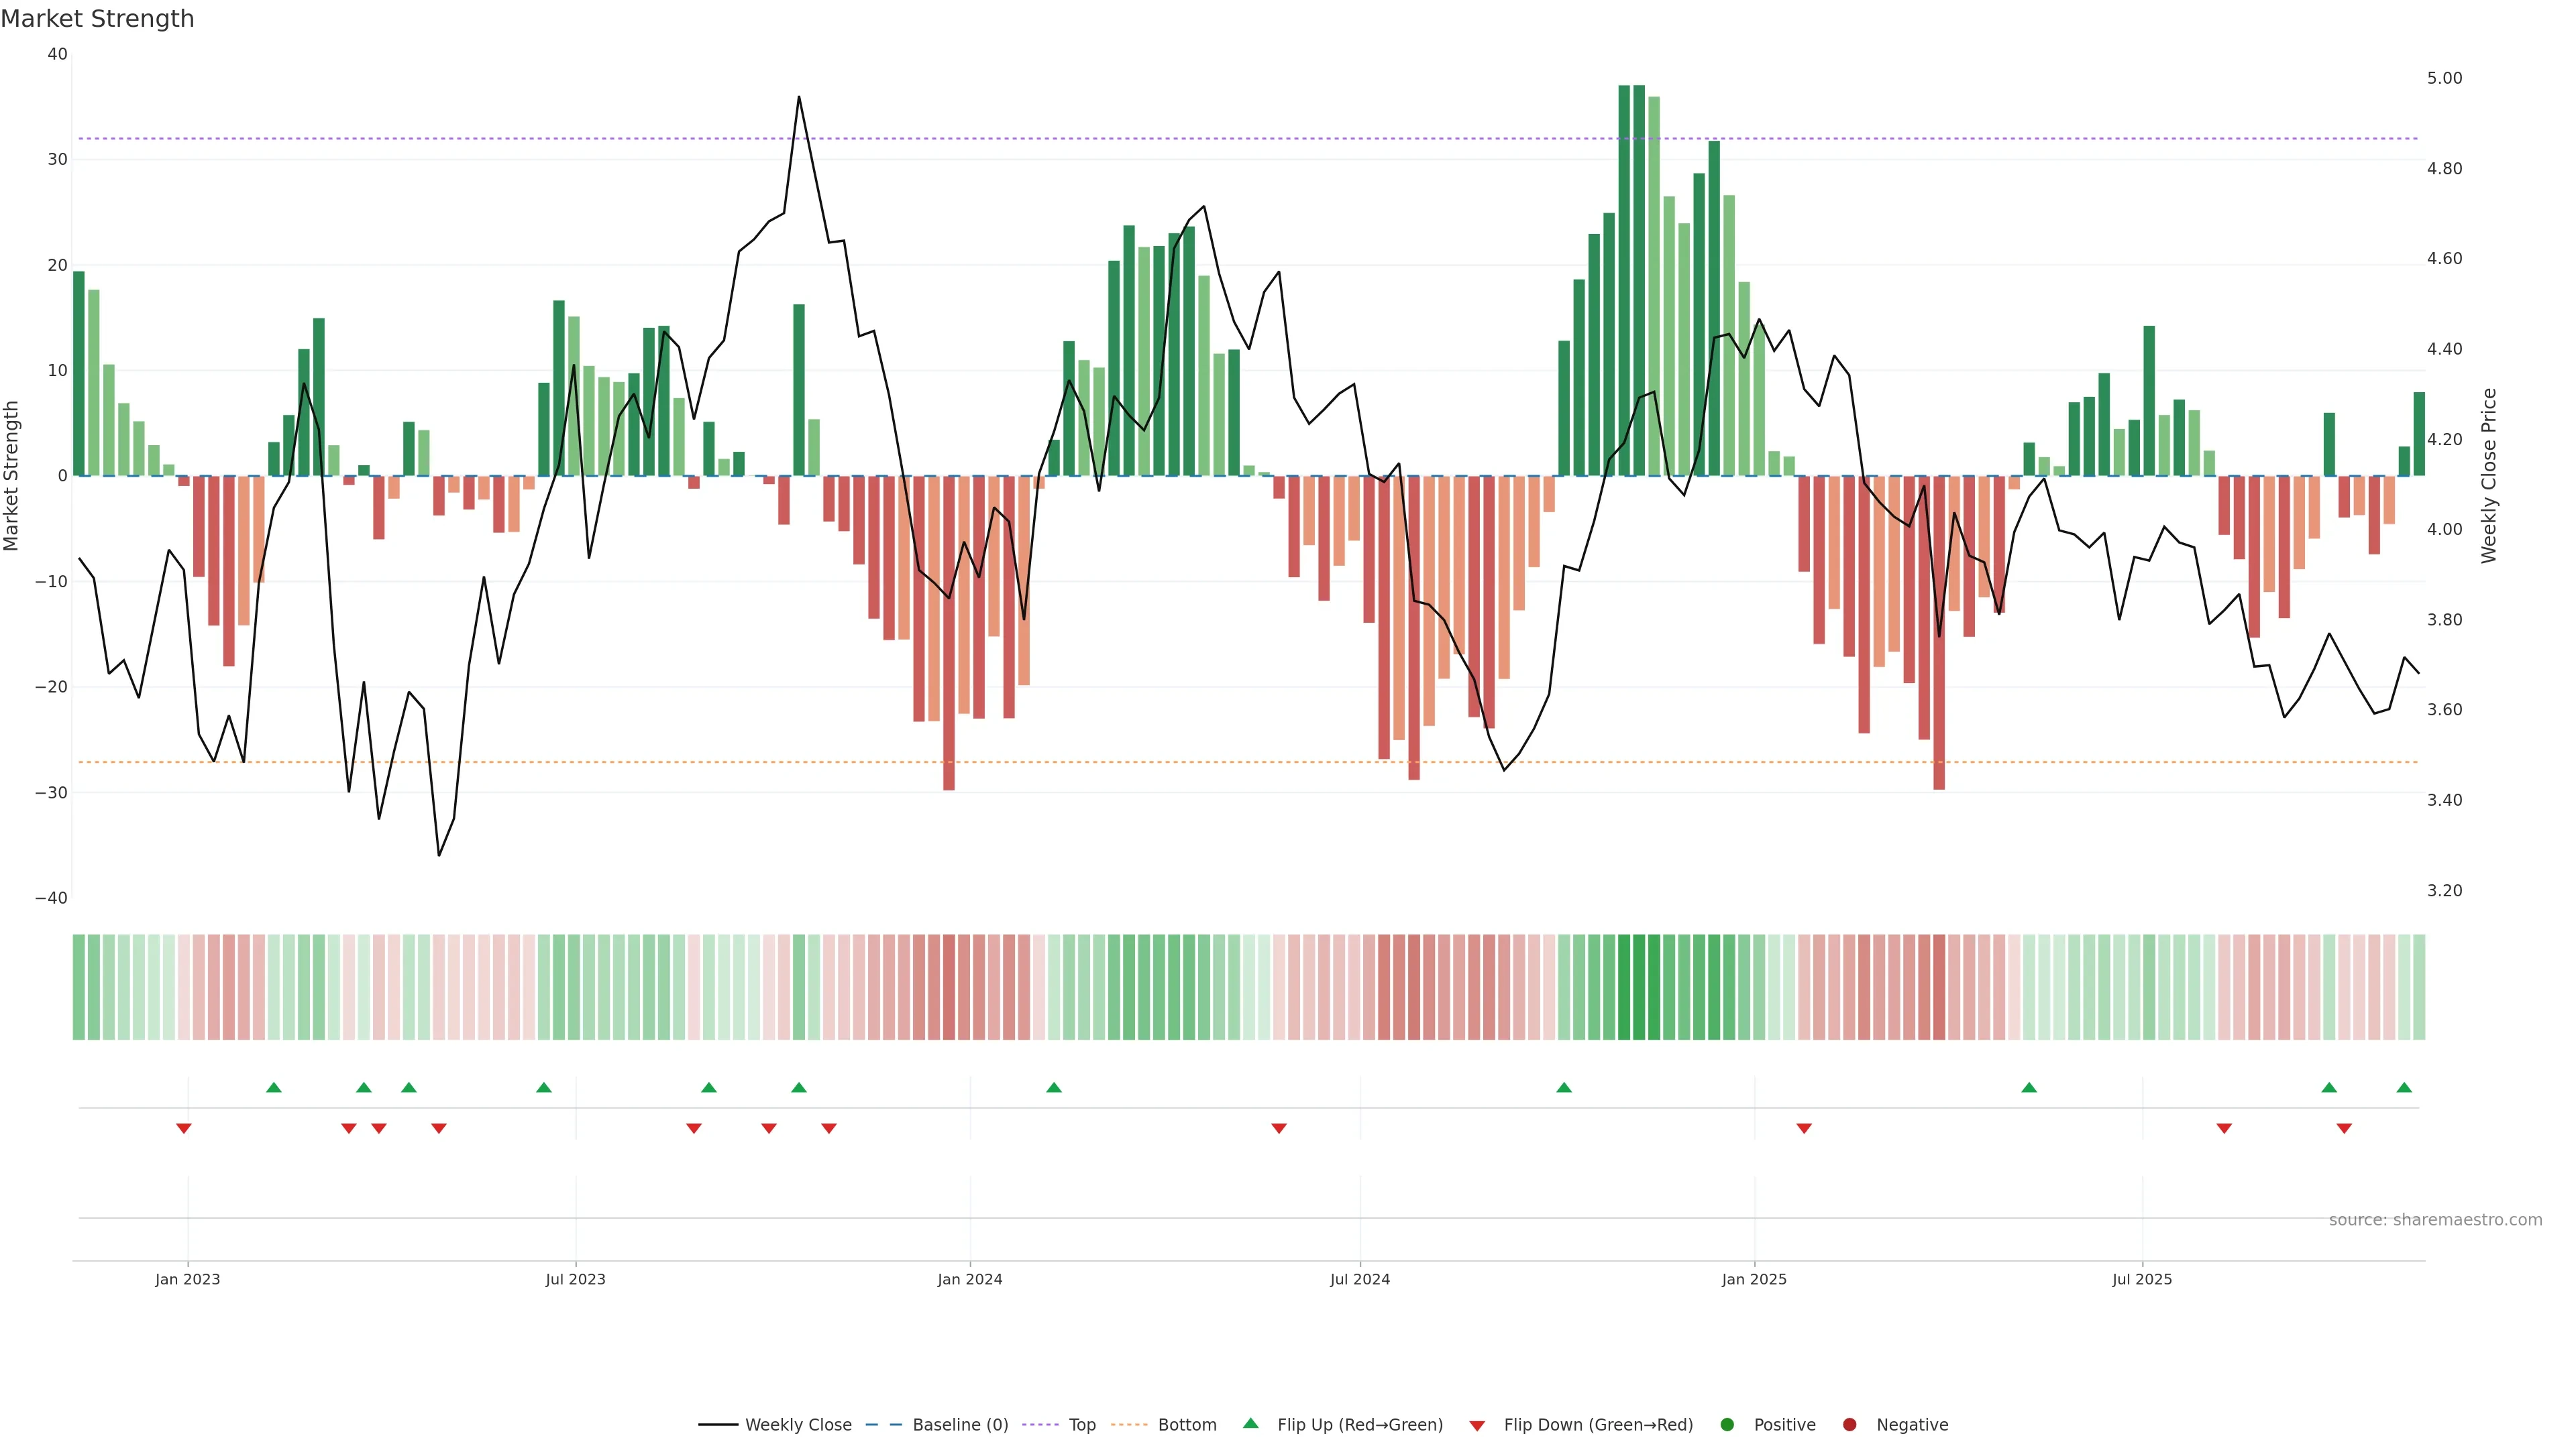Click the darkest green heat-strip cell
Viewport: 2576px width, 1448px height.
(x=1624, y=987)
